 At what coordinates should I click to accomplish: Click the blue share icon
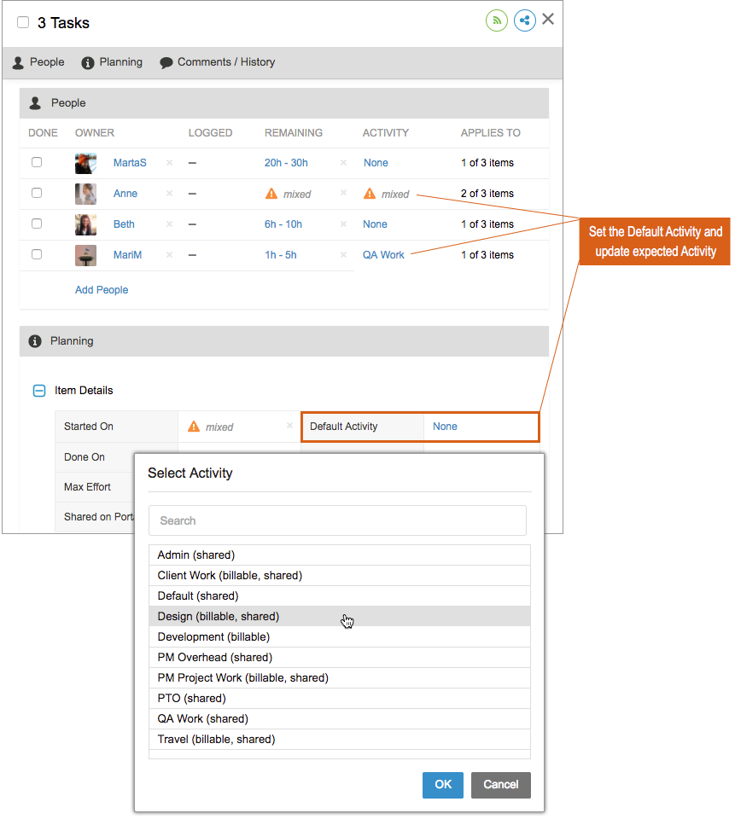coord(525,20)
